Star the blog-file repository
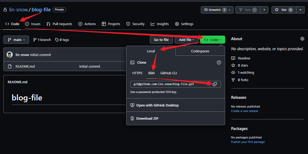Image resolution: width=308 pixels, height=154 pixels. 284,10
